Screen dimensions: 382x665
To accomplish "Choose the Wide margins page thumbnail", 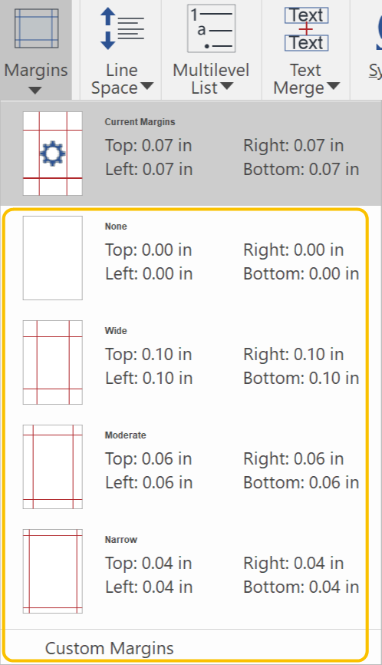I will tap(52, 362).
